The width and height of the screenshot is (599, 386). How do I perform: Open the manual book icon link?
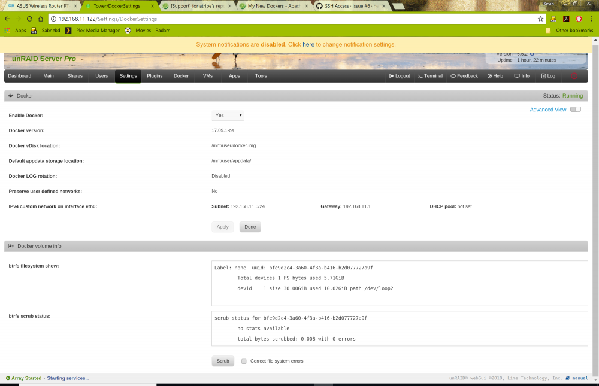(568, 378)
